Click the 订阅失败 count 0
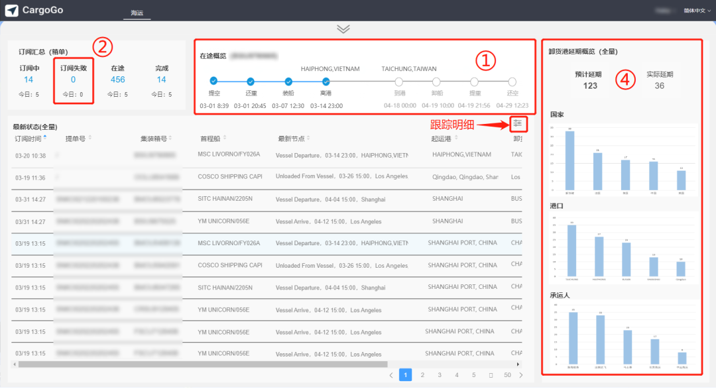The image size is (716, 389). click(x=73, y=80)
